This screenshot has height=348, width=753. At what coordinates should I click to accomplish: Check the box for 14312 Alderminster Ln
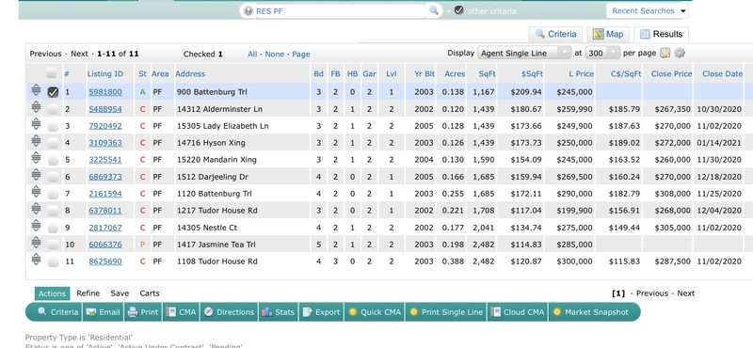pos(53,110)
